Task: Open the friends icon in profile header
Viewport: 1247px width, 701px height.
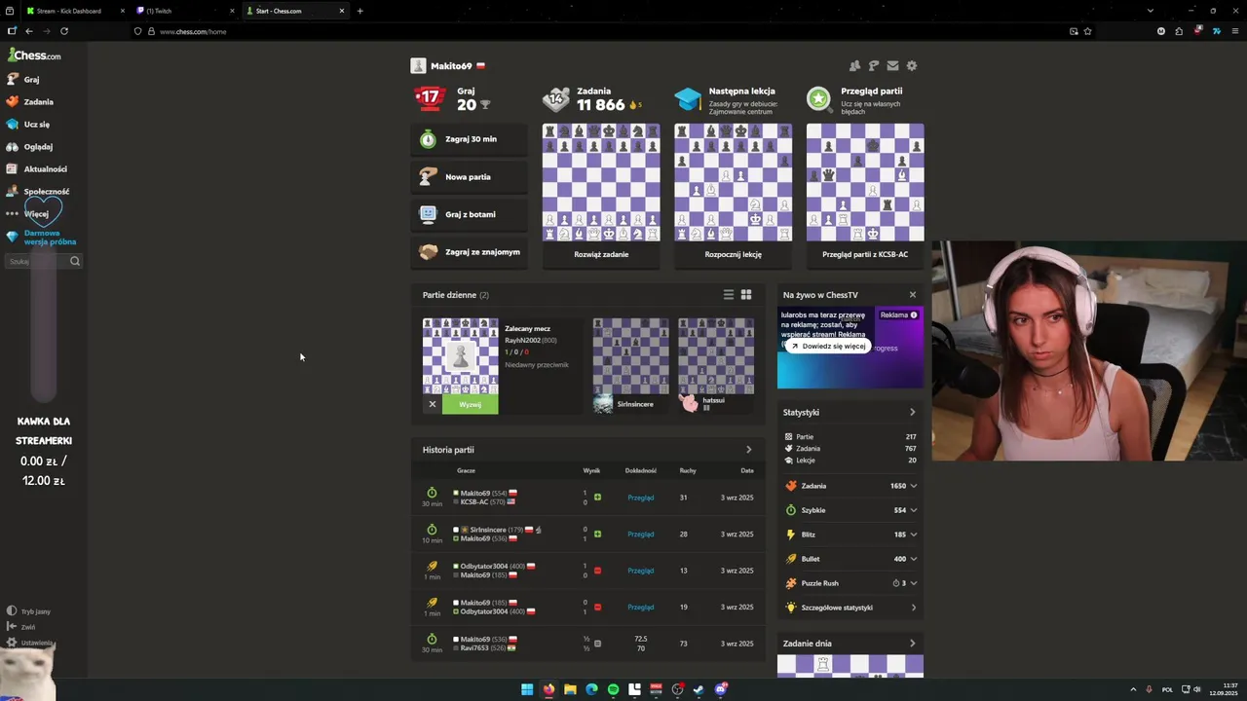Action: (x=854, y=66)
